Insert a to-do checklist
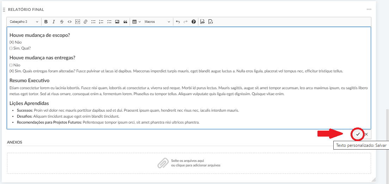389x184 pixels. tap(109, 22)
